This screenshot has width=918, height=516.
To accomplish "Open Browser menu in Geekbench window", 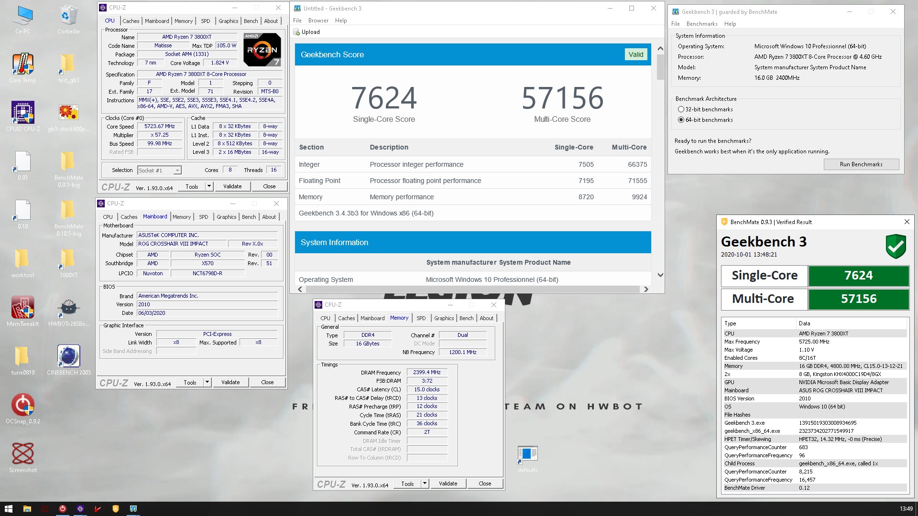I will point(318,21).
